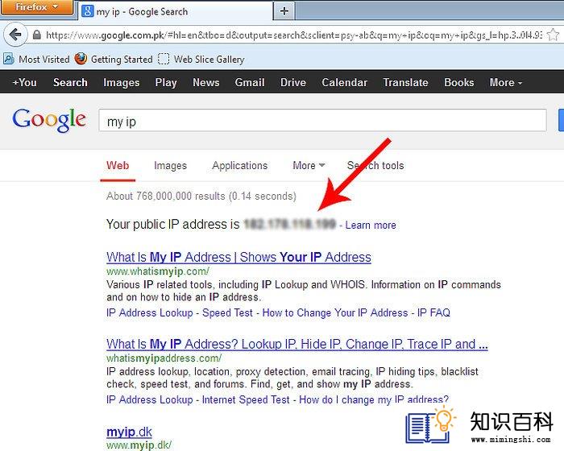Click 'About 768,000,000 results' text

click(x=165, y=196)
